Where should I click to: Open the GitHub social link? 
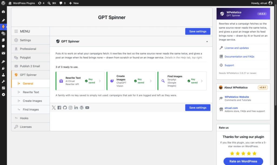(x=65, y=108)
